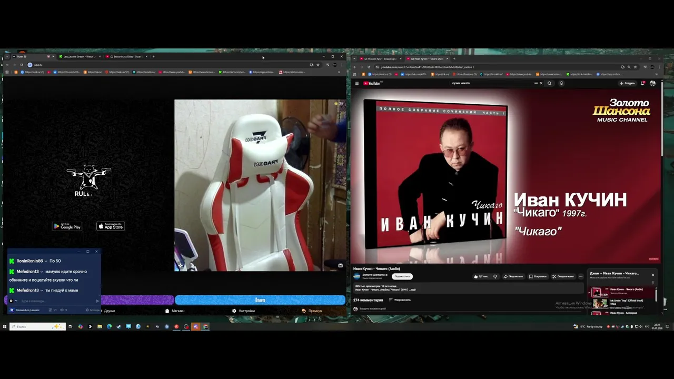Click Создать клип under the video
Screen dimensions: 674x379
563,276
